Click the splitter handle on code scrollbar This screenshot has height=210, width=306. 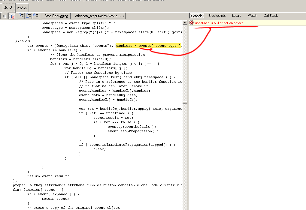(x=185, y=102)
